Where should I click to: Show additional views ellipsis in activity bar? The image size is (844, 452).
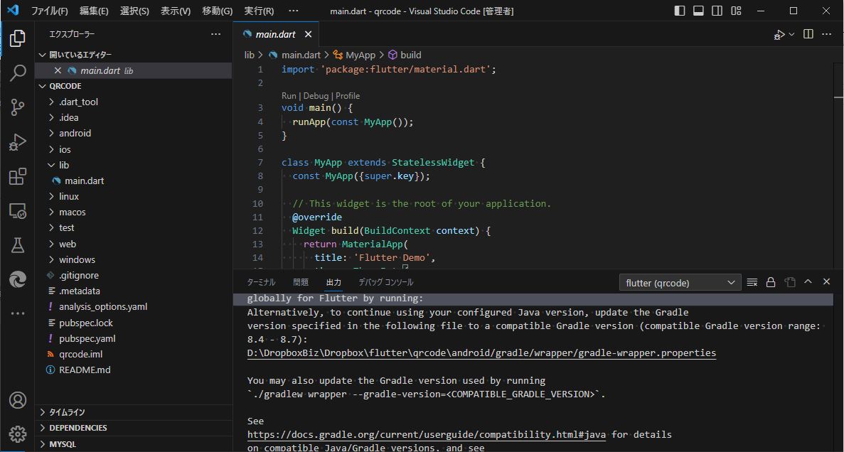coord(18,313)
